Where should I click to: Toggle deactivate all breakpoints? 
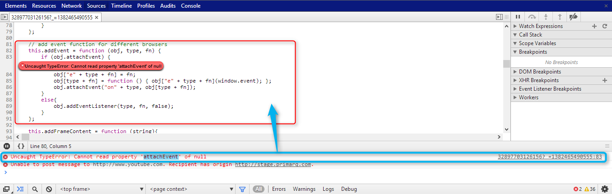[573, 17]
